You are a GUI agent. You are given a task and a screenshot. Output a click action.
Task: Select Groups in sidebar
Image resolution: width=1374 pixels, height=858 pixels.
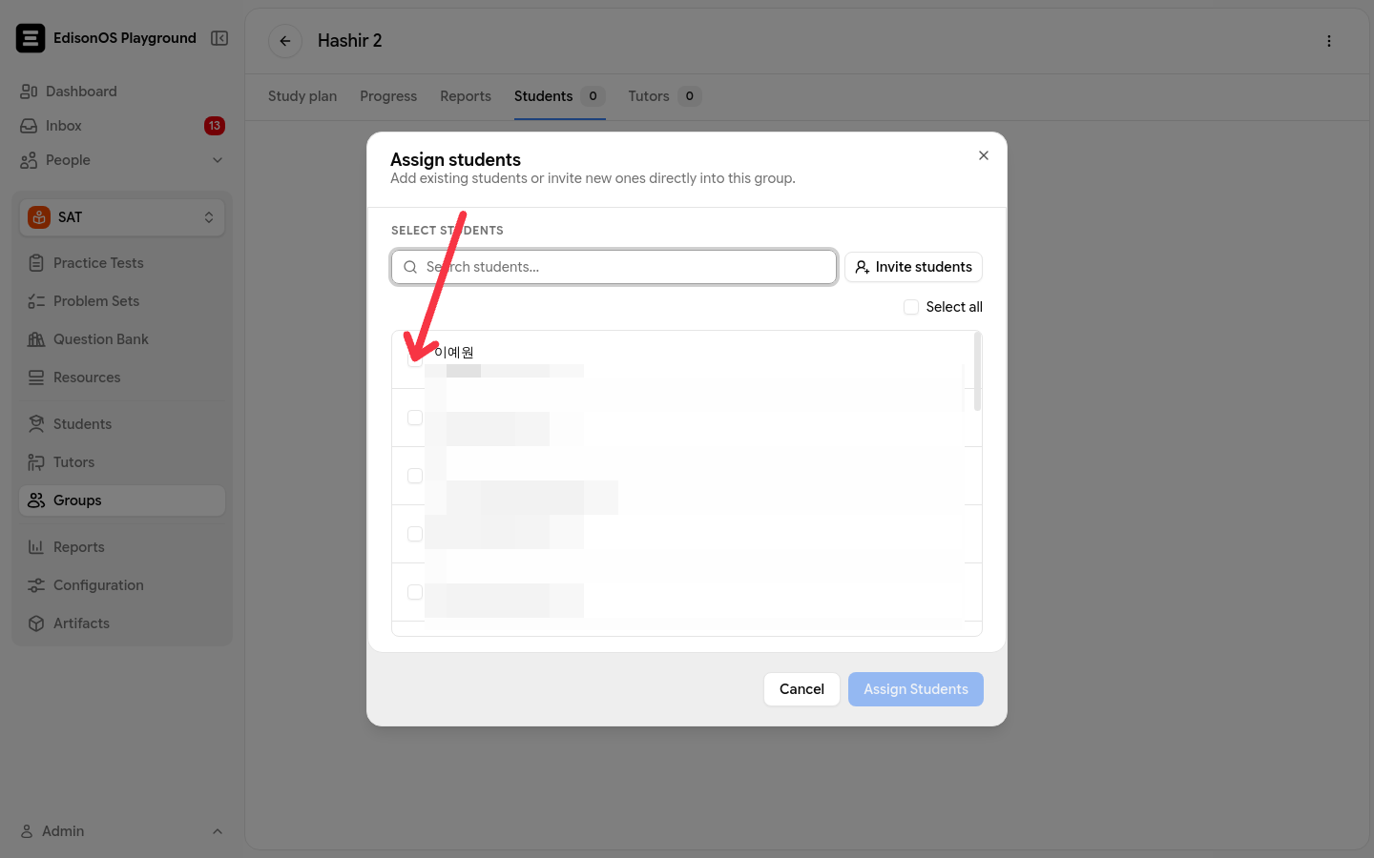(122, 500)
